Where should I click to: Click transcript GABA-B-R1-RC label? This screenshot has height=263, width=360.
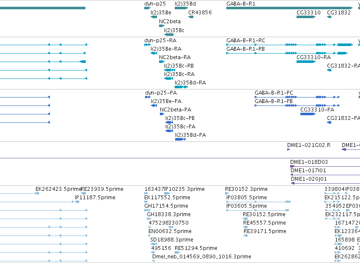(246, 41)
